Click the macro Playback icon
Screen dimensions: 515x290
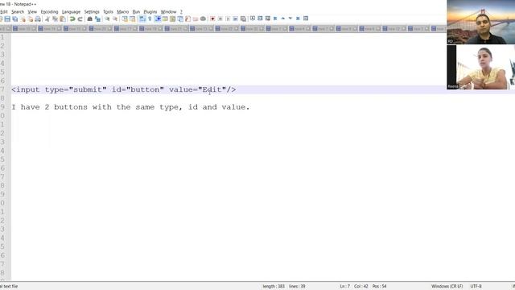click(228, 19)
